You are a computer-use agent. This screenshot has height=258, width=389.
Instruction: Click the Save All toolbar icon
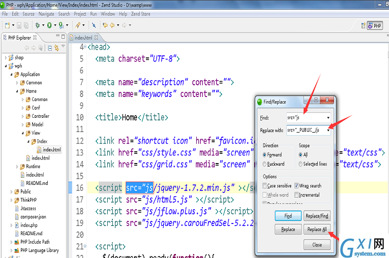26,25
